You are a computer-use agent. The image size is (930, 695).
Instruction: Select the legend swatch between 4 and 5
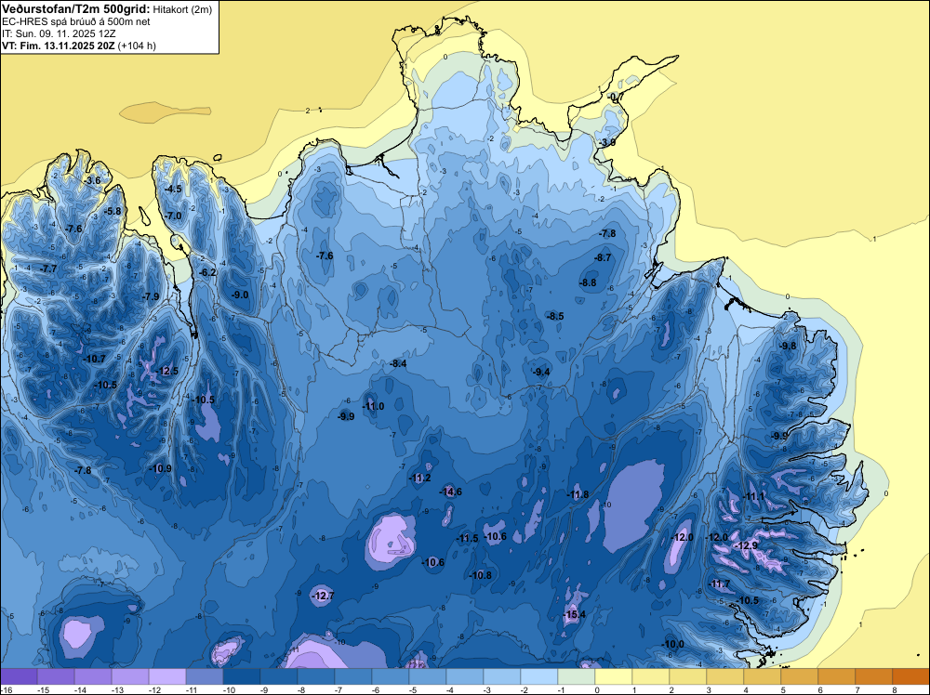tap(763, 676)
